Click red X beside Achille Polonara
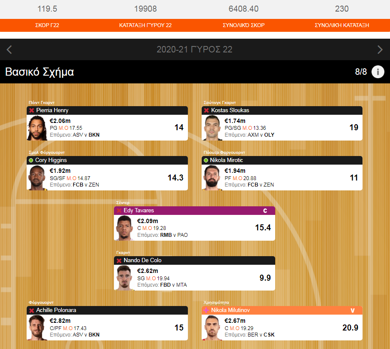 31,310
